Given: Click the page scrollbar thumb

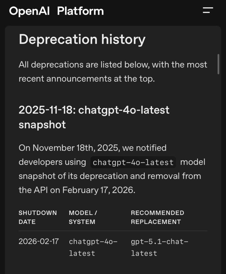Looking at the screenshot, I should (218, 64).
